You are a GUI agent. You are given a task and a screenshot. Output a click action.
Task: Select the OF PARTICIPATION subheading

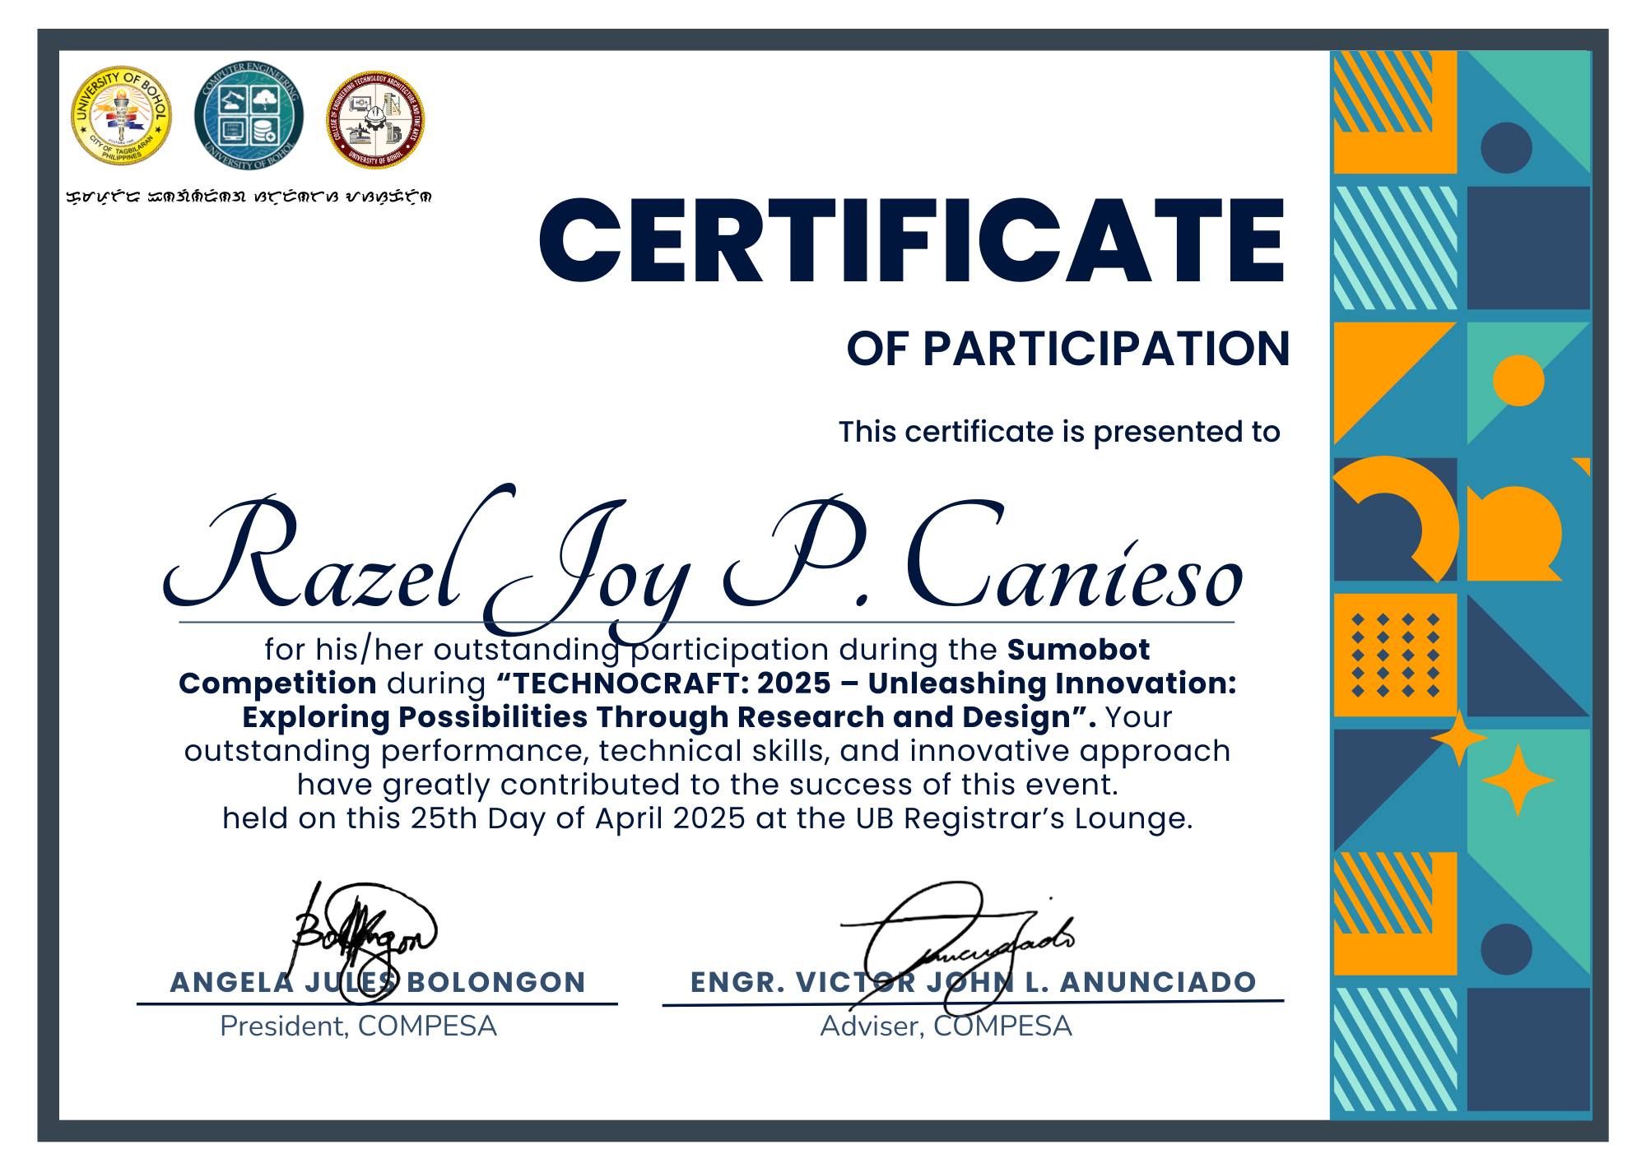1068,349
